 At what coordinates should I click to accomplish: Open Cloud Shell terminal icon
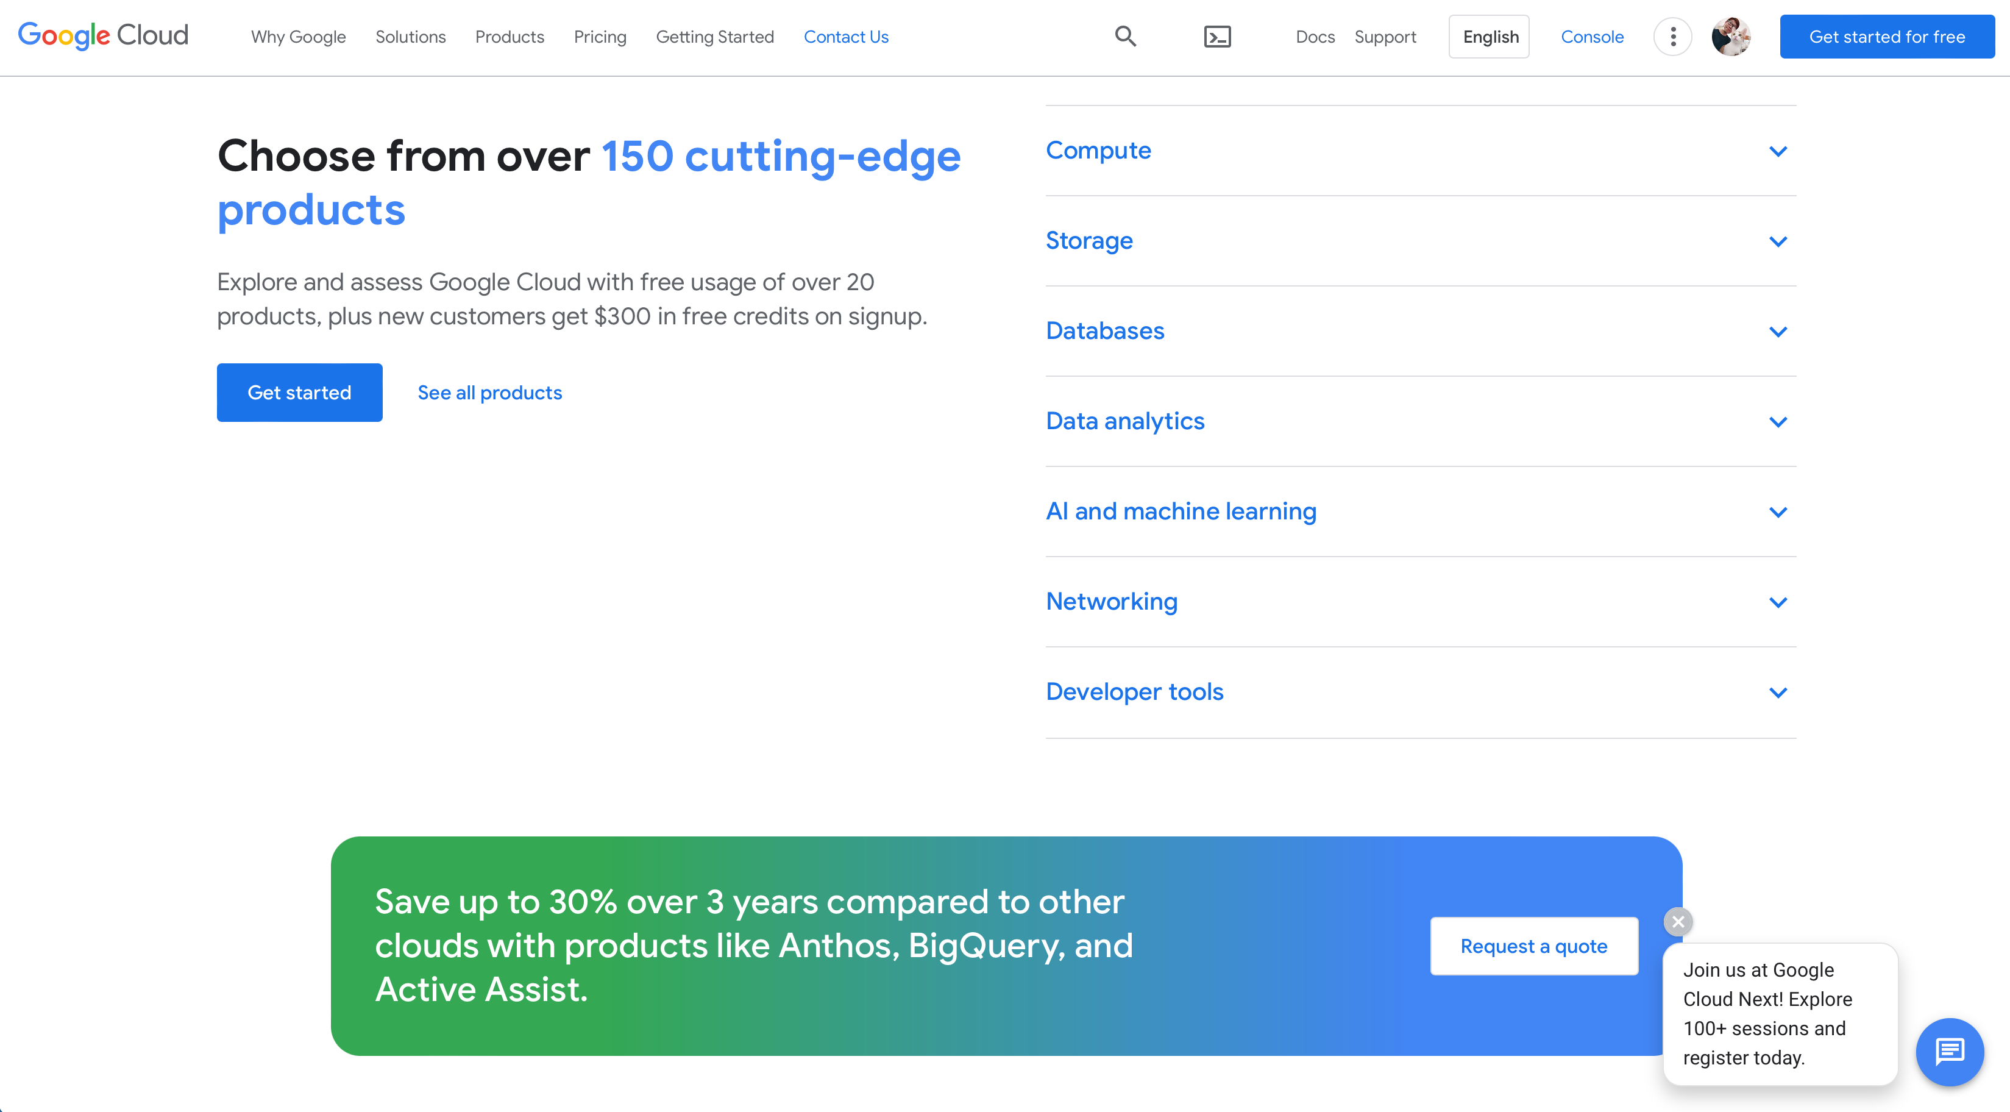click(x=1216, y=37)
